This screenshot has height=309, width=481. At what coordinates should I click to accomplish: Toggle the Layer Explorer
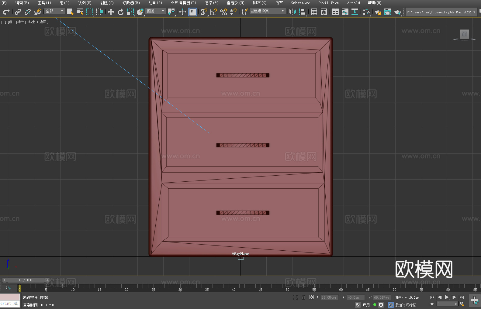tap(324, 12)
